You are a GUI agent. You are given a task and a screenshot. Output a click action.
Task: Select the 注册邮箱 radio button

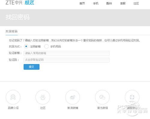(26, 46)
